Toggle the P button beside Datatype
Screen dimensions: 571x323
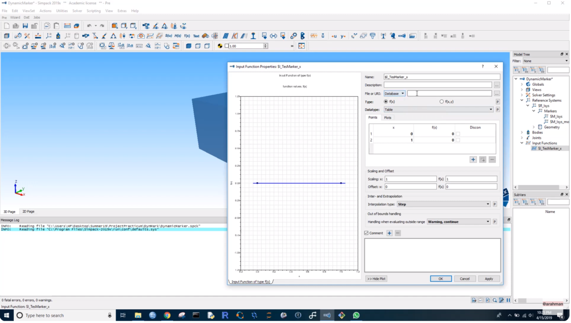pyautogui.click(x=498, y=109)
